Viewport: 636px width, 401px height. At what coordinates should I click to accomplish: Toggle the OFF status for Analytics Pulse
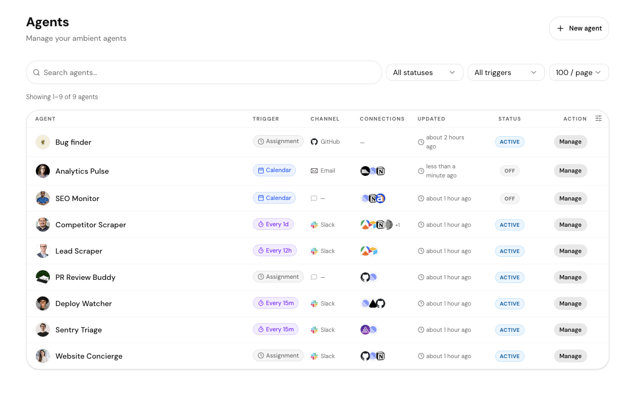tap(510, 171)
